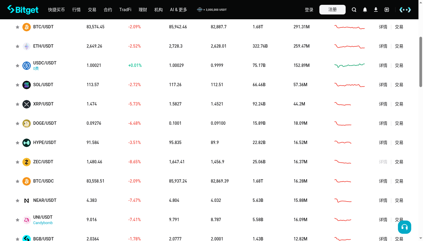Screen dimensions: 423x241
Task: Click the SOL/USDT solana coin icon
Action: pyautogui.click(x=27, y=85)
